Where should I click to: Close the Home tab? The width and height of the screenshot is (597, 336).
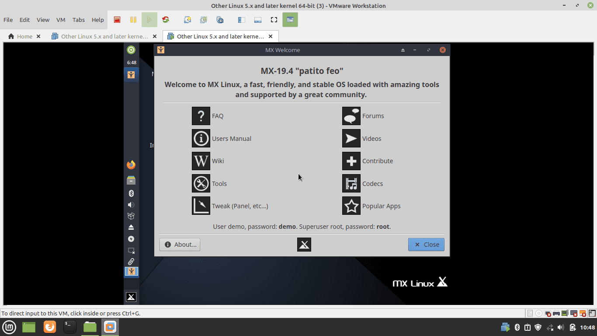coord(38,36)
